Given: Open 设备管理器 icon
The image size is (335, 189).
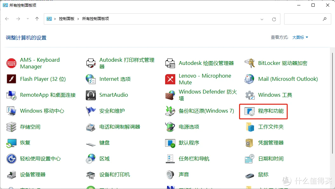Looking at the screenshot, I should pyautogui.click(x=11, y=175).
